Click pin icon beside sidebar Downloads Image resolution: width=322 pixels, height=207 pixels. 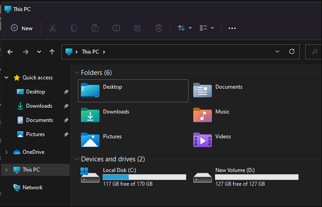pyautogui.click(x=66, y=106)
